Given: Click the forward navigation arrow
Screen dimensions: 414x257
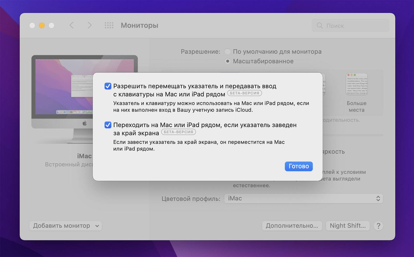Looking at the screenshot, I should [x=90, y=25].
